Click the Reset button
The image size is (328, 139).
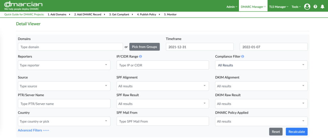(x=276, y=132)
